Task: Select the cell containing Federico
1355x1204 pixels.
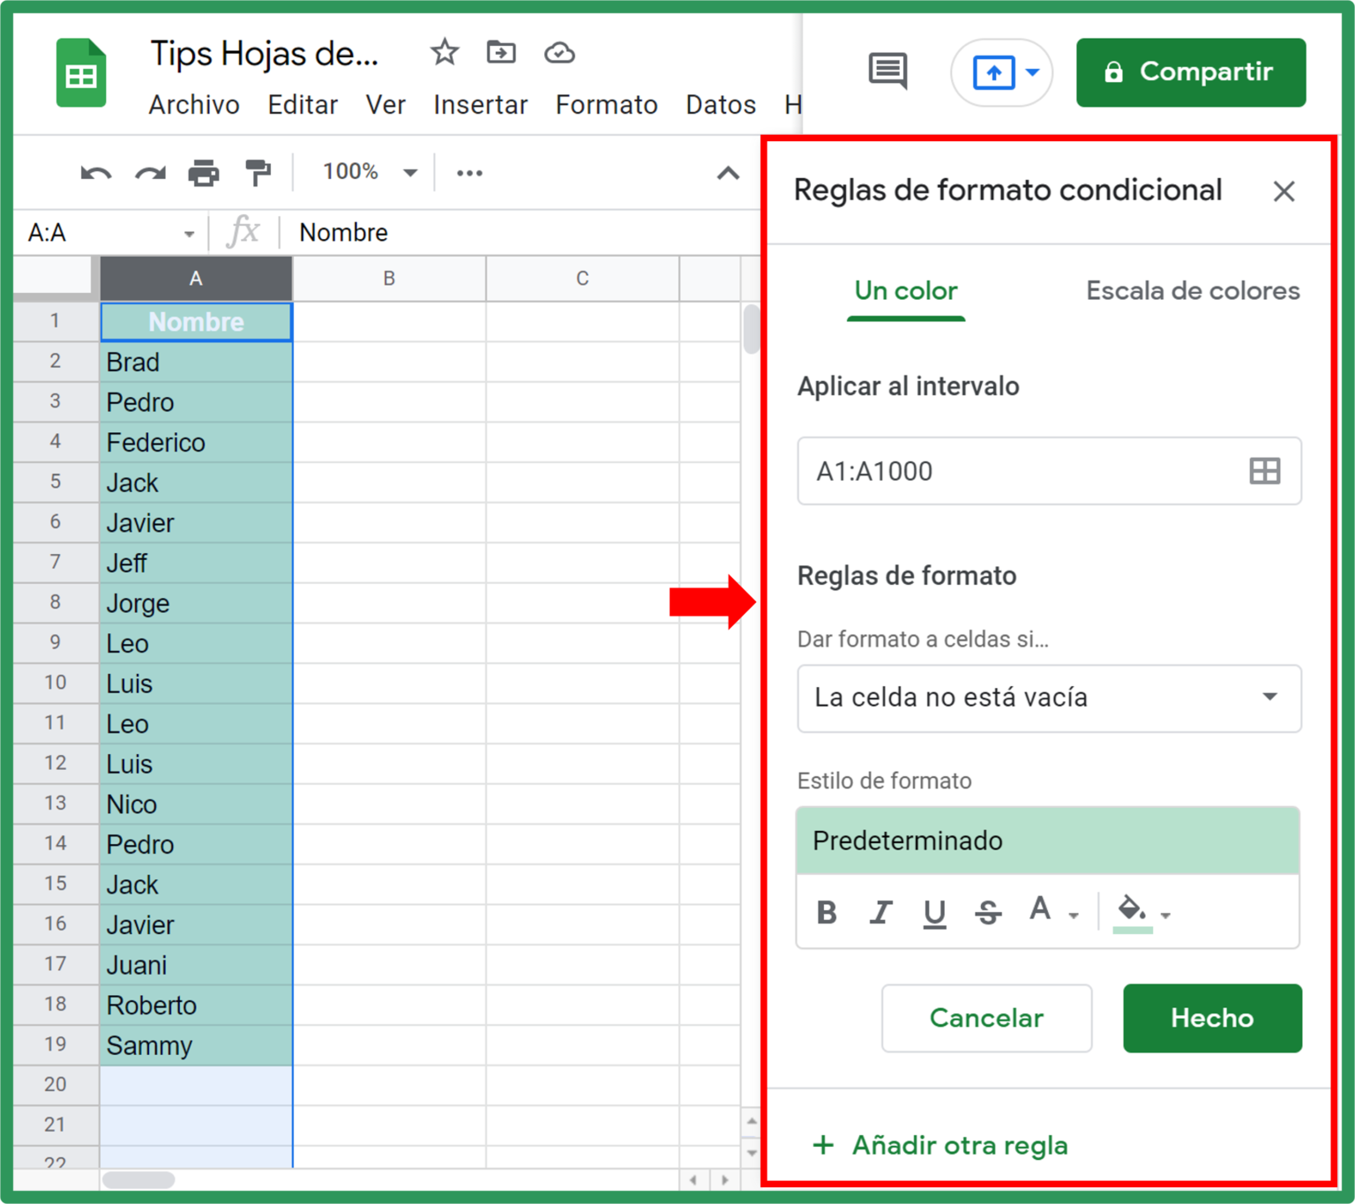Action: click(x=196, y=443)
